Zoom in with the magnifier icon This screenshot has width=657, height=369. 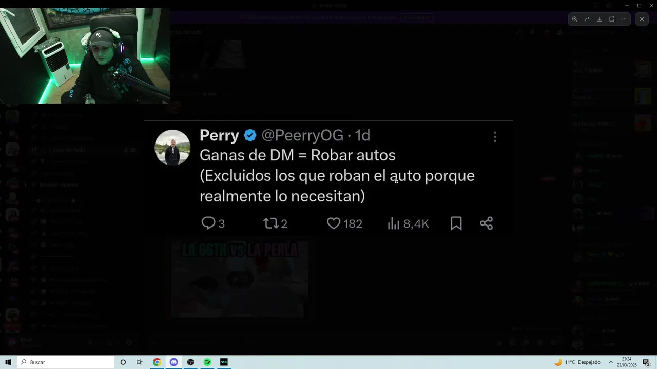[x=575, y=19]
